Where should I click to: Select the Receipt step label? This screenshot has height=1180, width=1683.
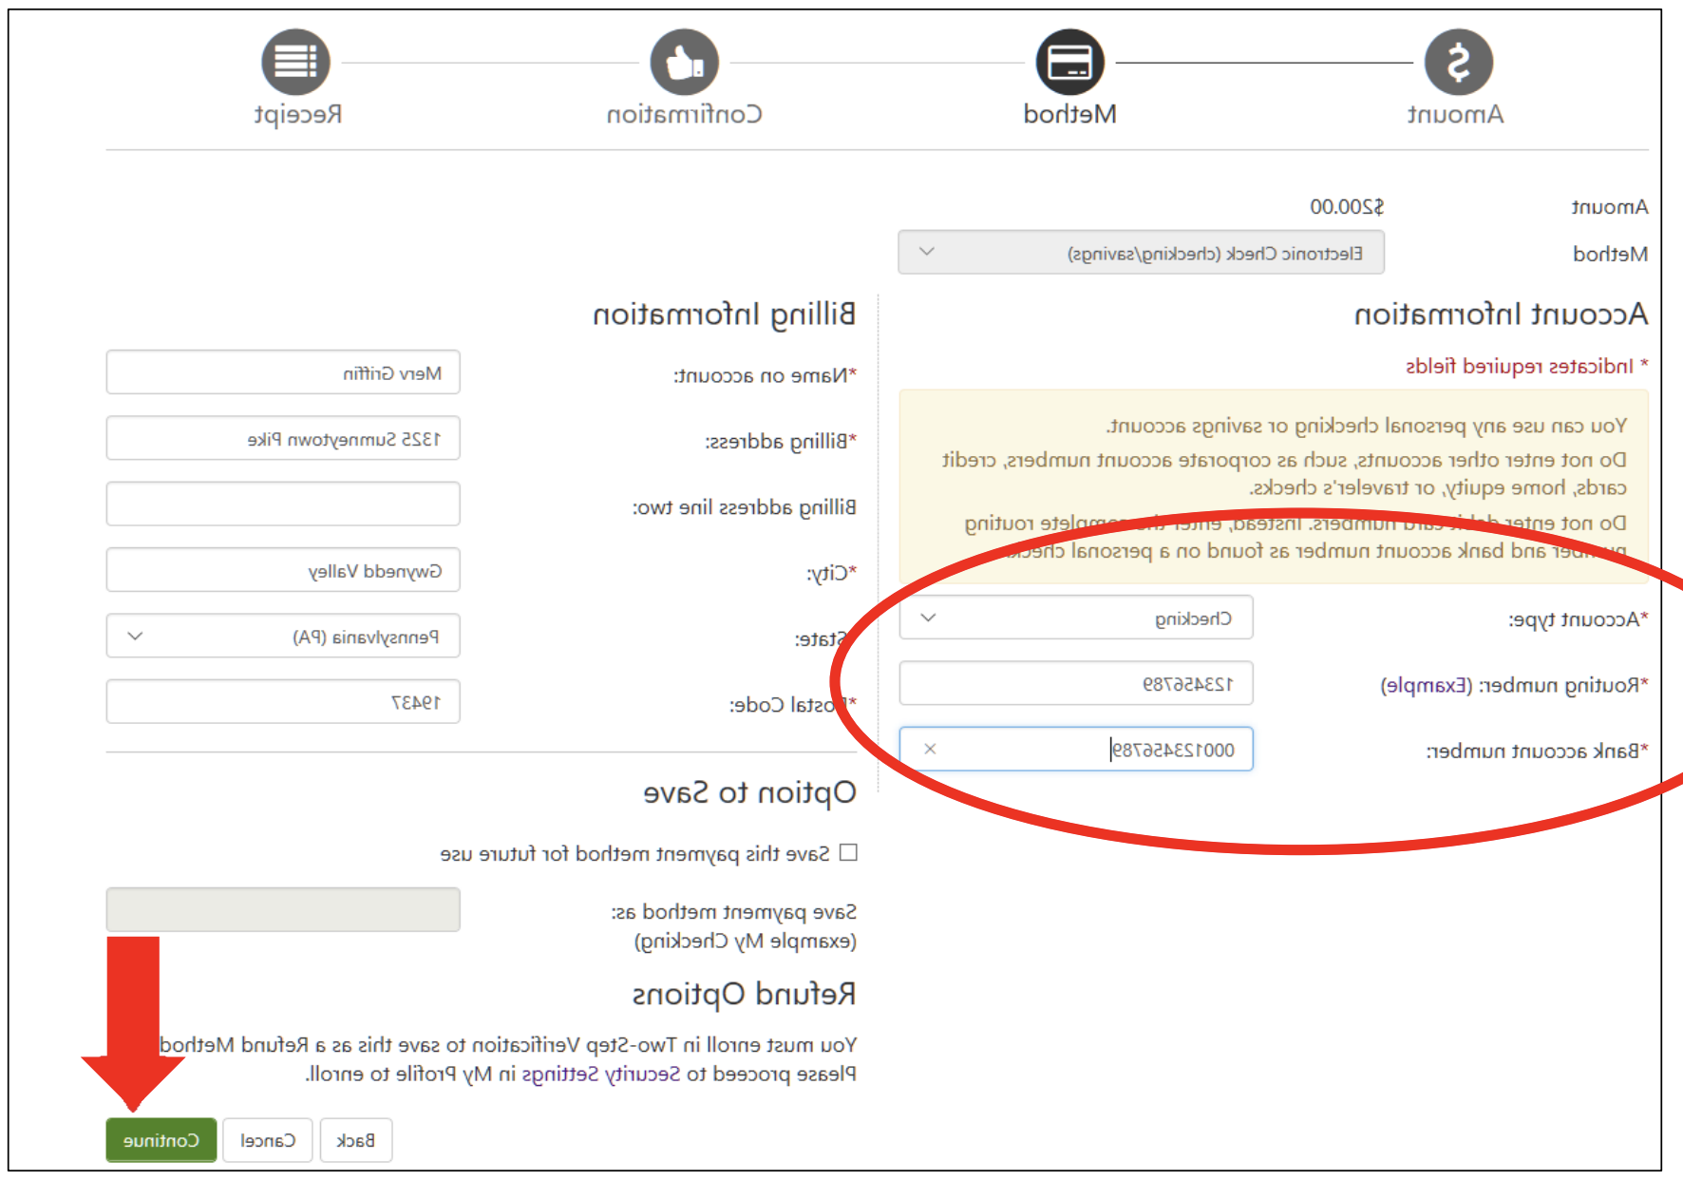[298, 115]
